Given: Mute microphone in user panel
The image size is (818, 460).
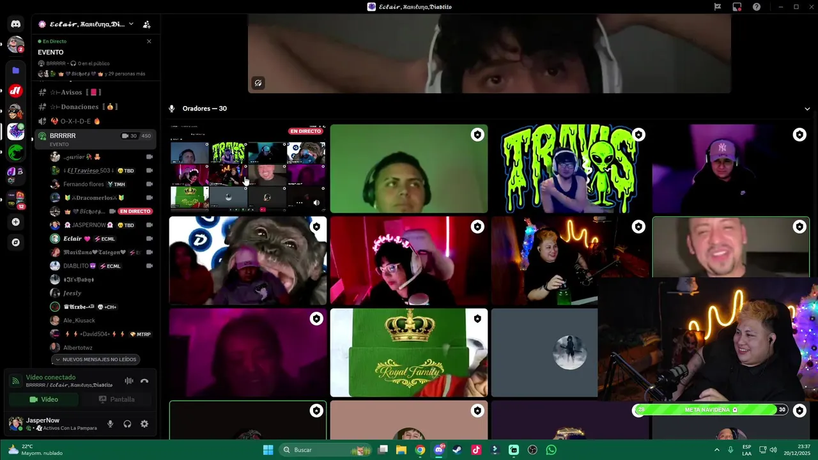Looking at the screenshot, I should 110,424.
